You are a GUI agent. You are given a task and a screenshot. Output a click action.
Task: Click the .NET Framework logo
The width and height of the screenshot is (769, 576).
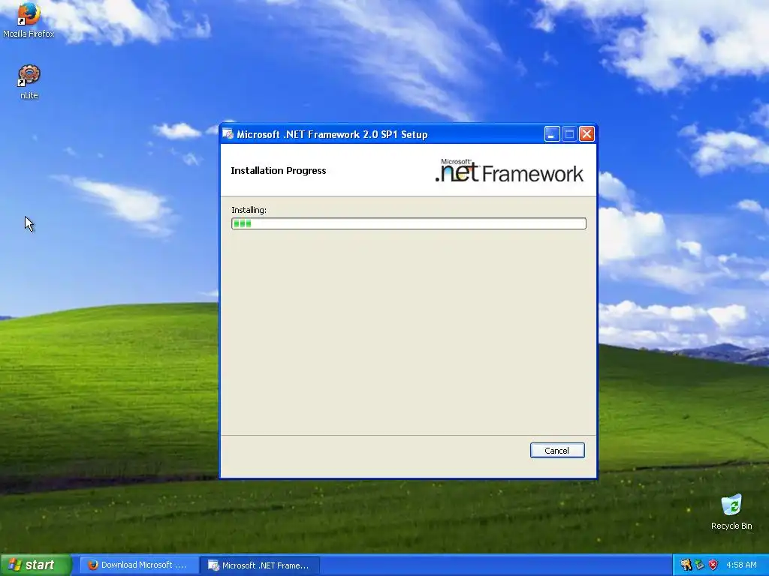[509, 170]
